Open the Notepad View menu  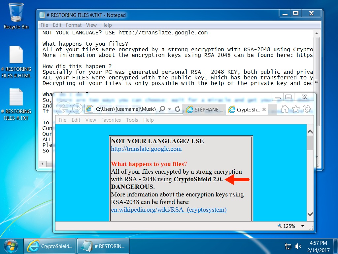(x=91, y=25)
